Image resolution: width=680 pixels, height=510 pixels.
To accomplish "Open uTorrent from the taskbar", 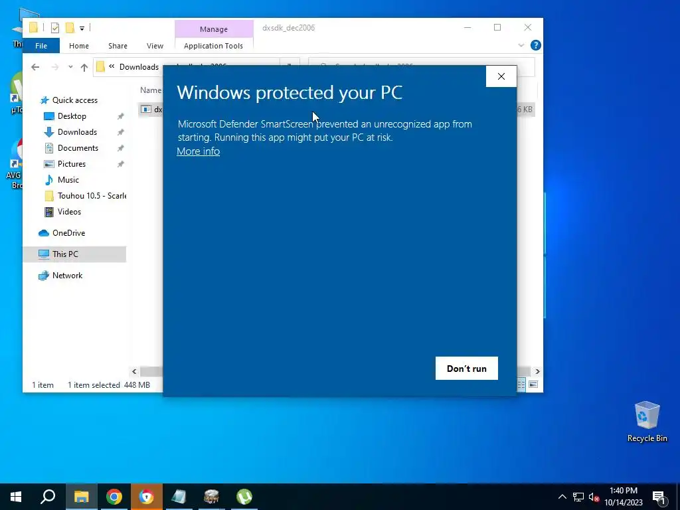I will (244, 497).
